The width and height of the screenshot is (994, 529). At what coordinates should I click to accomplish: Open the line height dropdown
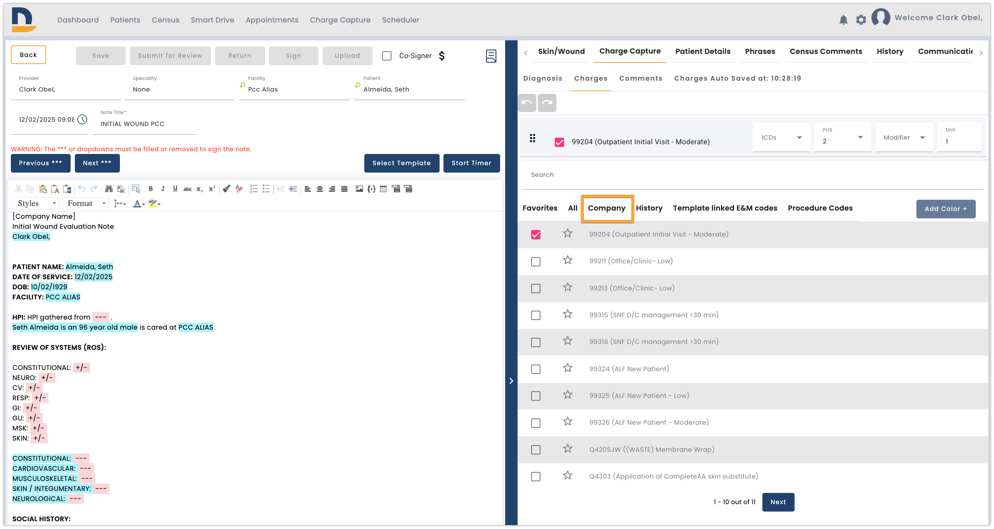(120, 203)
